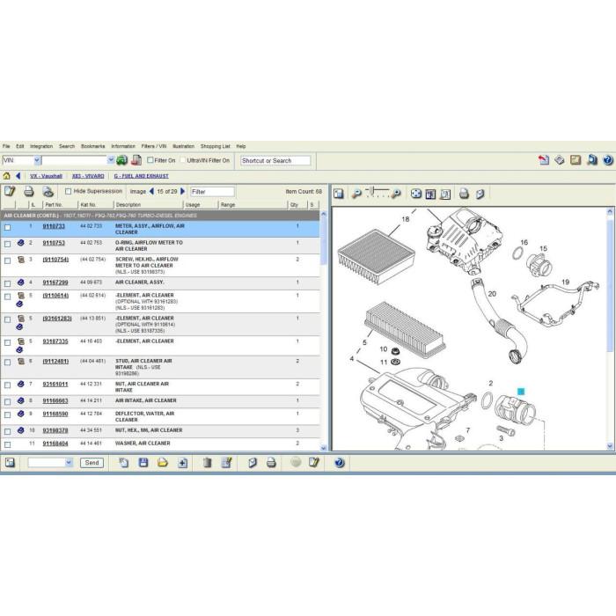616x616 pixels.
Task: Open the Bookmarks menu
Action: [x=93, y=146]
